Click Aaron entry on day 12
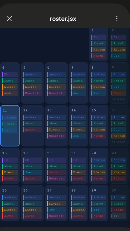The width and height of the screenshot is (130, 231). tap(32, 130)
